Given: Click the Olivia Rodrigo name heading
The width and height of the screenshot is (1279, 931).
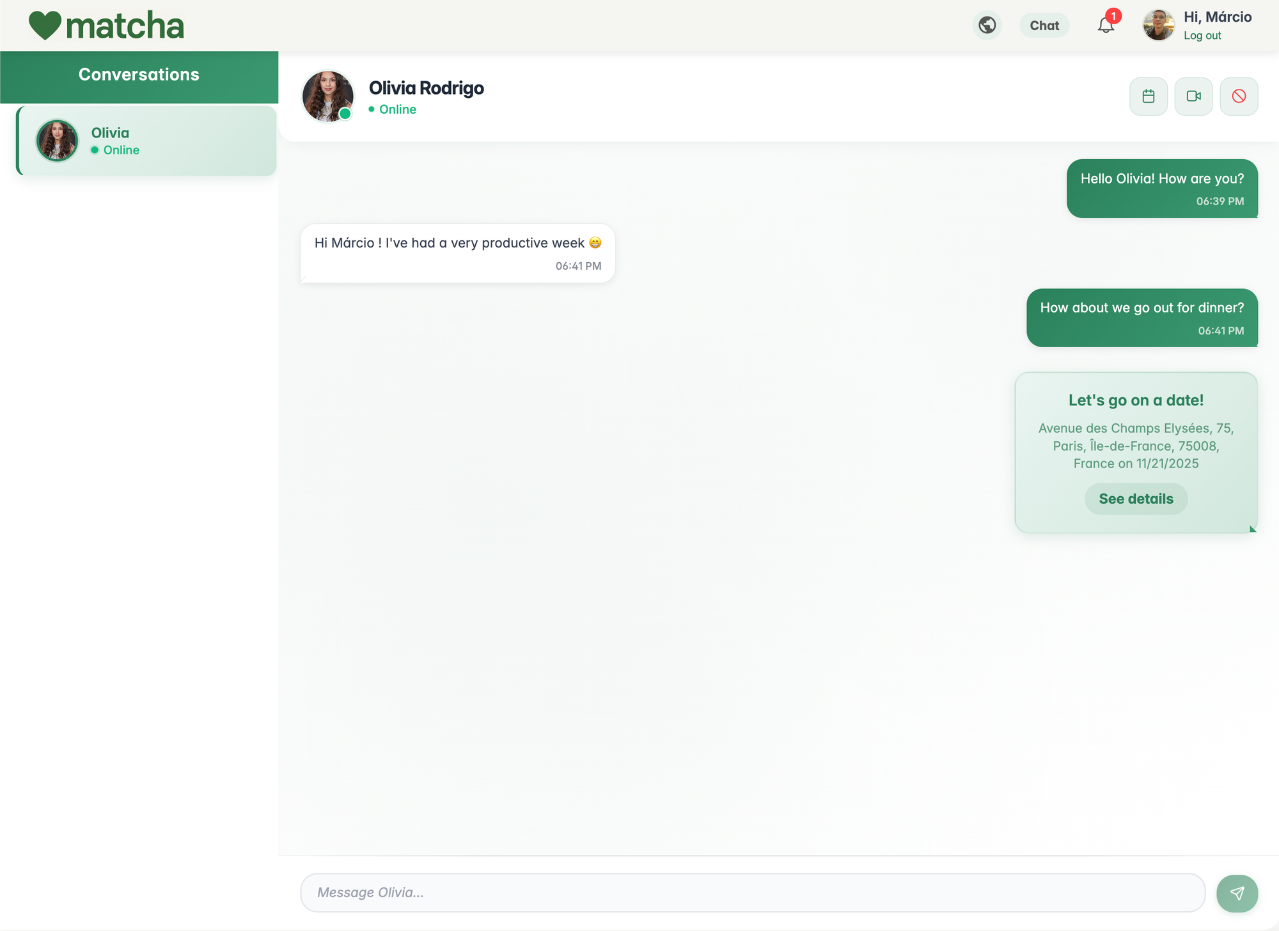Looking at the screenshot, I should 426,88.
